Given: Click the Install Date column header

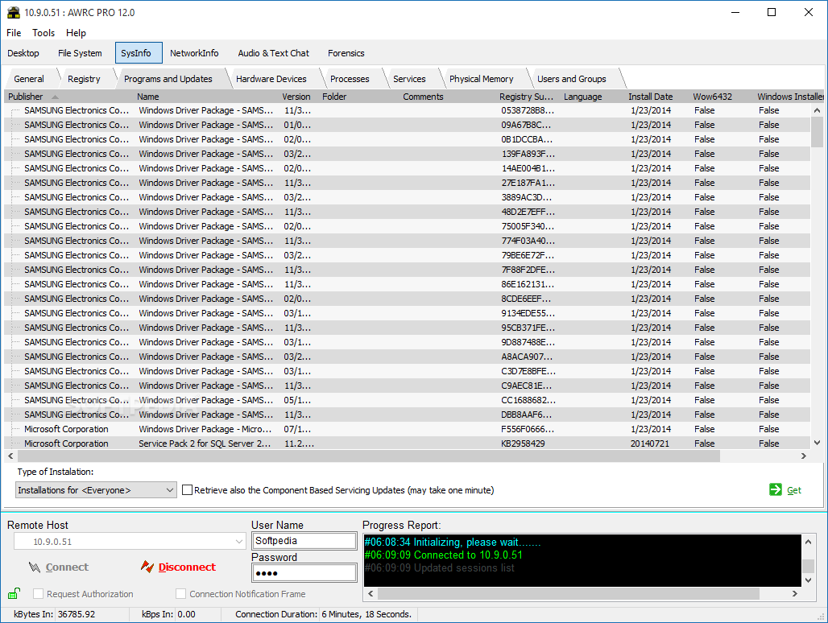Looking at the screenshot, I should pos(651,97).
